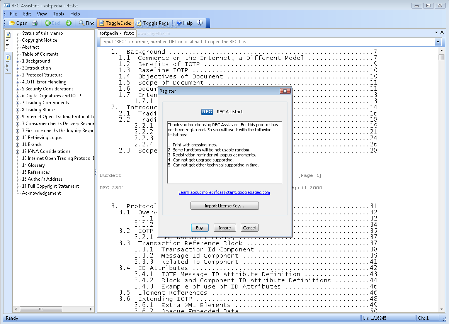The height and width of the screenshot is (324, 449).
Task: Select 15 References in index tree
Action: coord(36,172)
